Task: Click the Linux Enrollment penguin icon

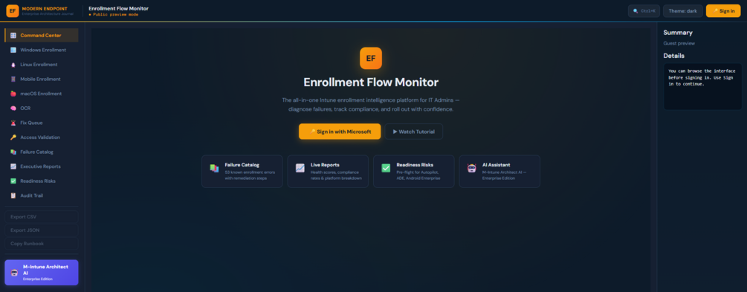Action: (x=13, y=65)
